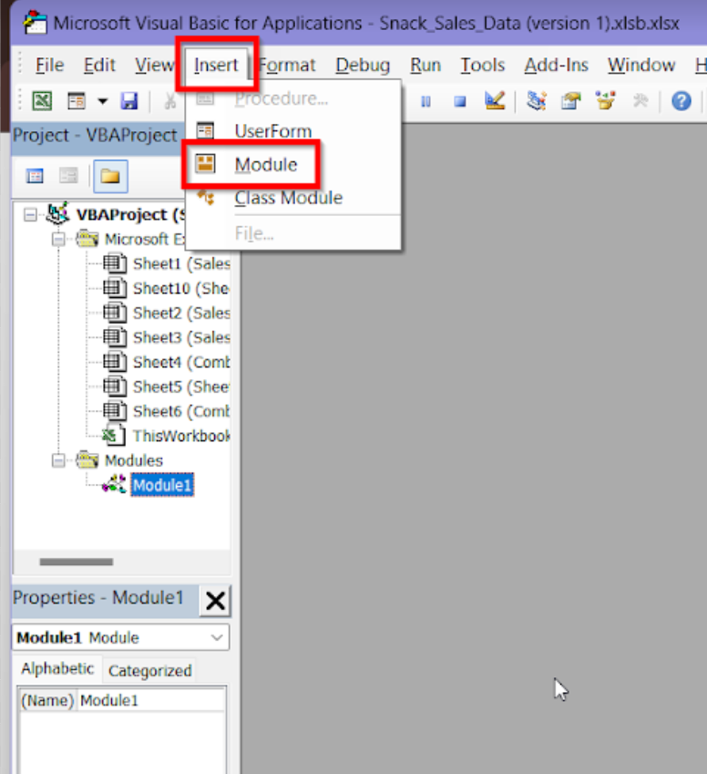
Task: Switch to the Categorized tab
Action: coord(150,671)
